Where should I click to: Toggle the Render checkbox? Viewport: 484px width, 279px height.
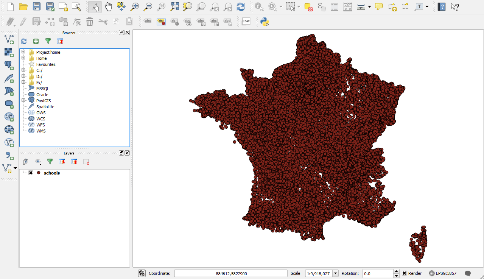coord(404,273)
